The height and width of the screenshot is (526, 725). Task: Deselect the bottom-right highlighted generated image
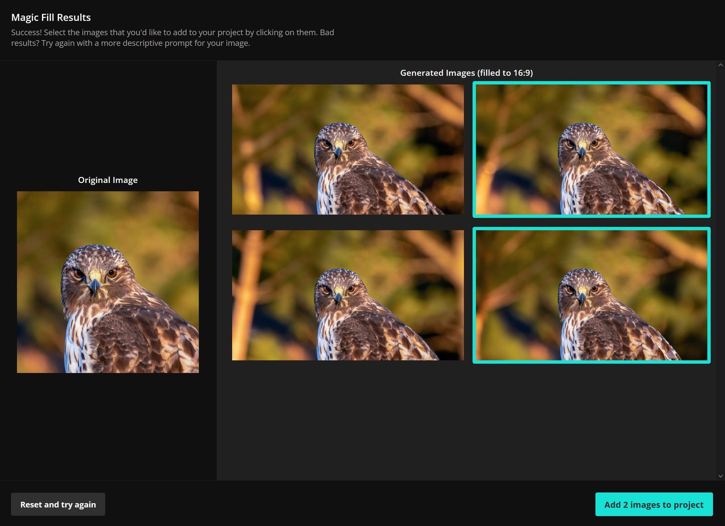(591, 295)
